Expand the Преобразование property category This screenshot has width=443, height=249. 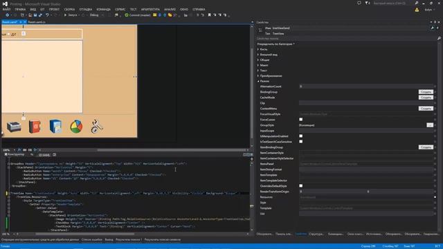pos(258,76)
